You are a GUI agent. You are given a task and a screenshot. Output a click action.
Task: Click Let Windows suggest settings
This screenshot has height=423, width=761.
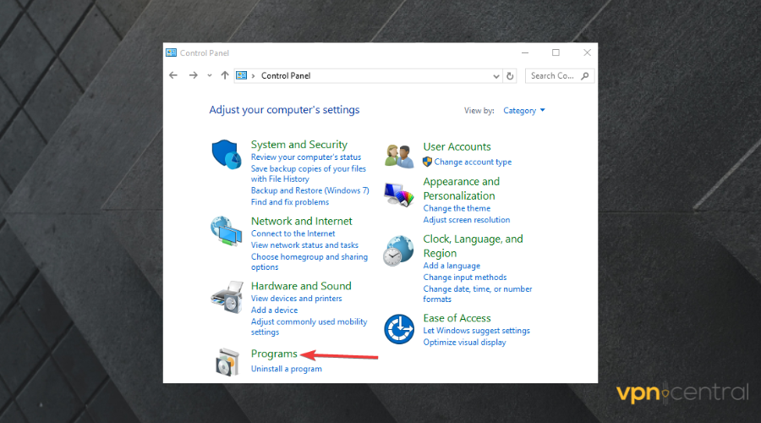[x=476, y=331]
